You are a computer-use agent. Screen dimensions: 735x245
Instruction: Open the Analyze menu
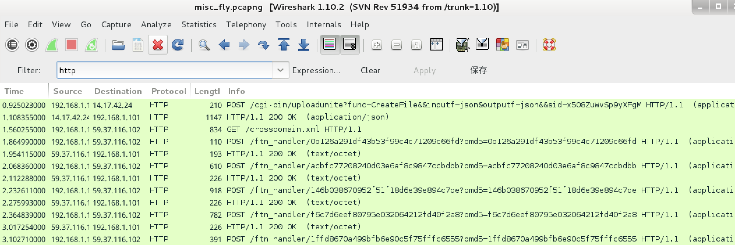pos(156,25)
